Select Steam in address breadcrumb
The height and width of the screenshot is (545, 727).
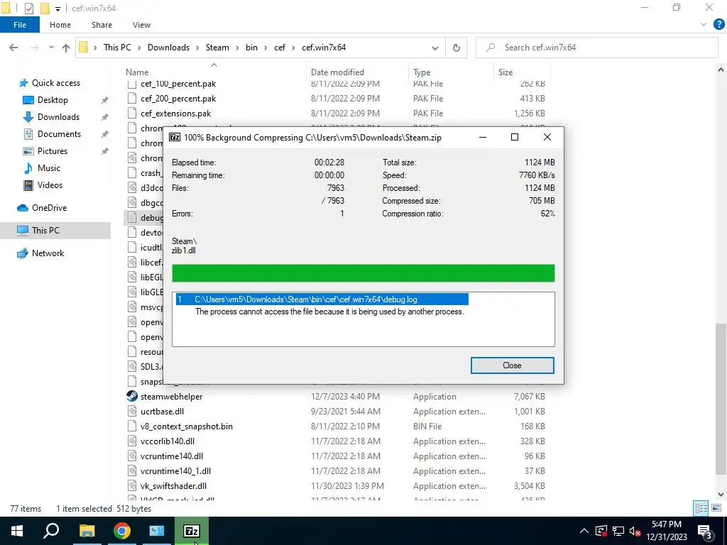(217, 48)
